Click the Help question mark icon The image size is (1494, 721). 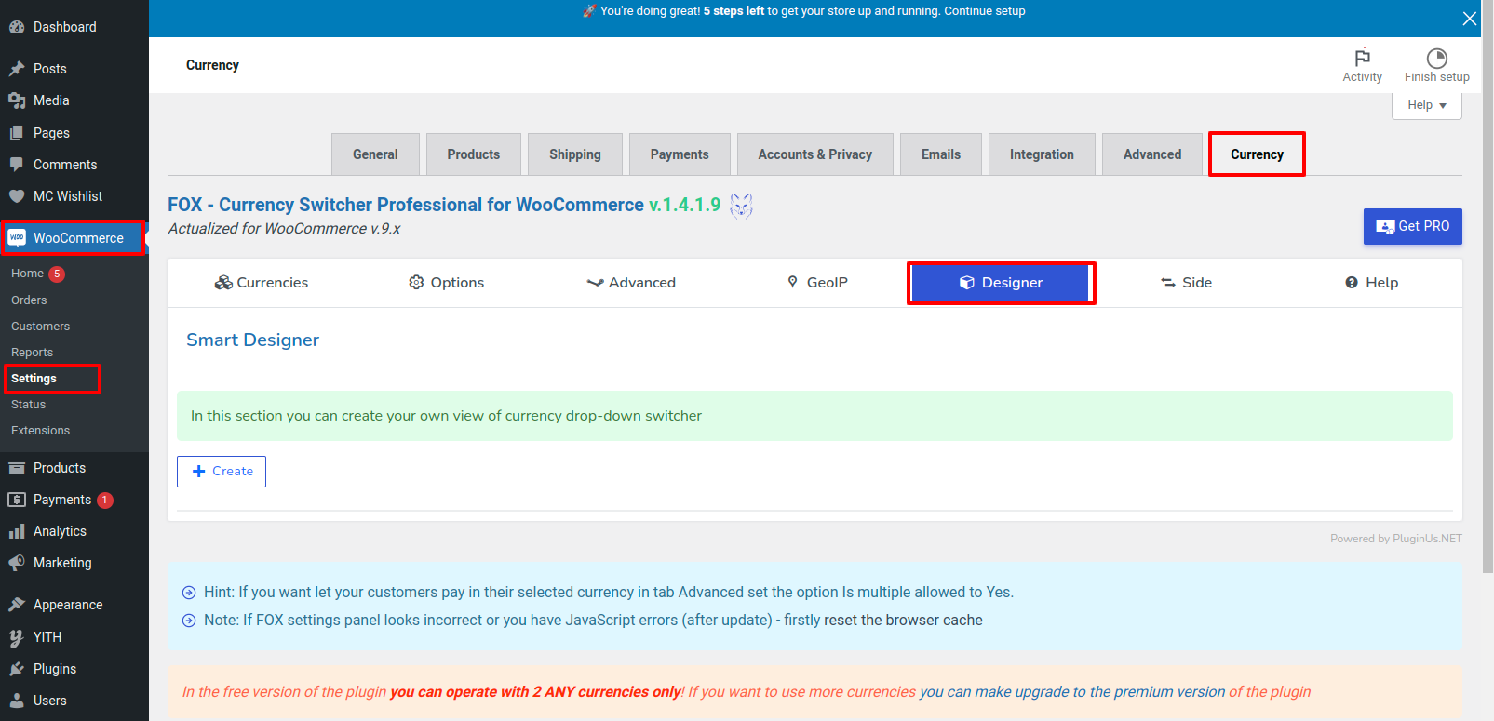point(1352,283)
